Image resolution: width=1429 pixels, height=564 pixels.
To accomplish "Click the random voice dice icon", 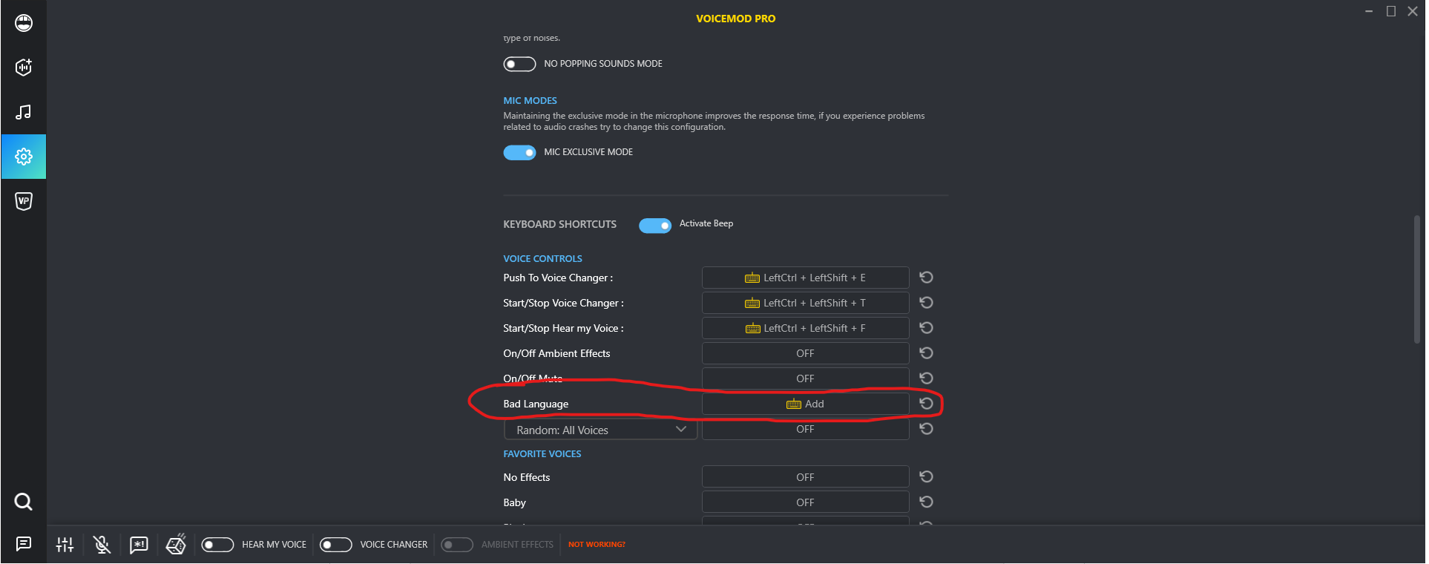I will tap(176, 544).
